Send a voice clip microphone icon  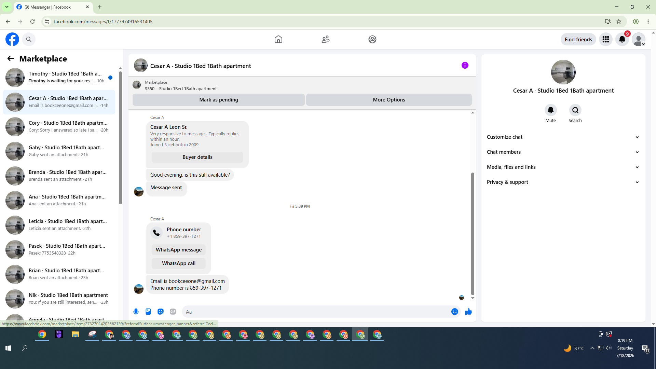[x=136, y=312]
